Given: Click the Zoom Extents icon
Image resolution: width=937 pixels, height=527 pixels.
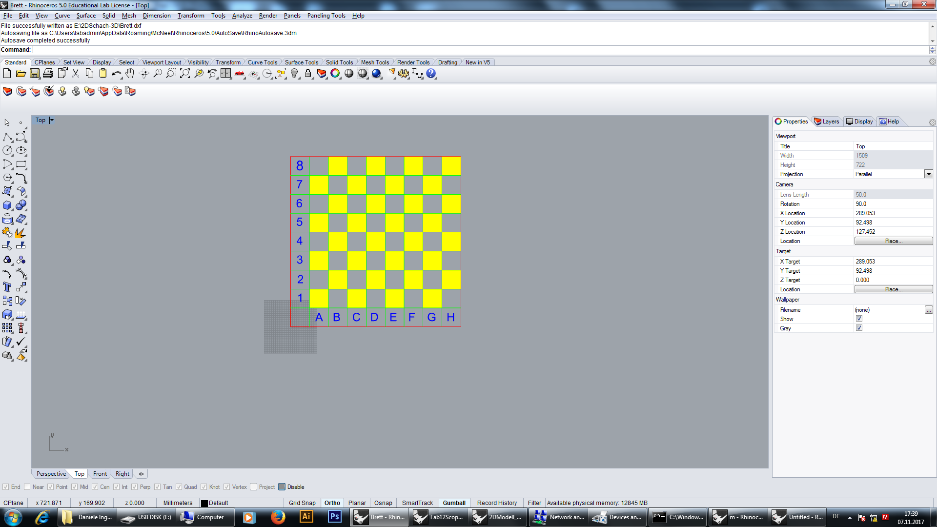Looking at the screenshot, I should pyautogui.click(x=184, y=74).
